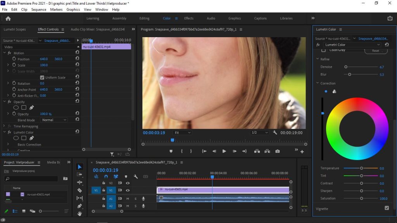Screen dimensions: 397x223
Task: Expand the Basic Correction section in Effect Controls
Action: (x=9, y=144)
